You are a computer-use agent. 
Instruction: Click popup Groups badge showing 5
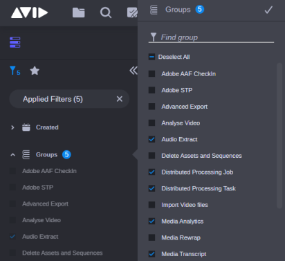click(200, 10)
